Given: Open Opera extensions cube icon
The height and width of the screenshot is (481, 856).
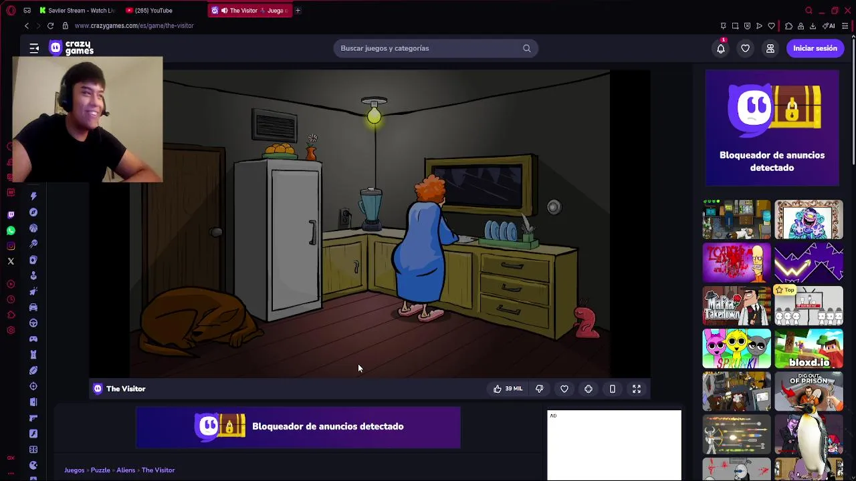Looking at the screenshot, I should pyautogui.click(x=788, y=26).
